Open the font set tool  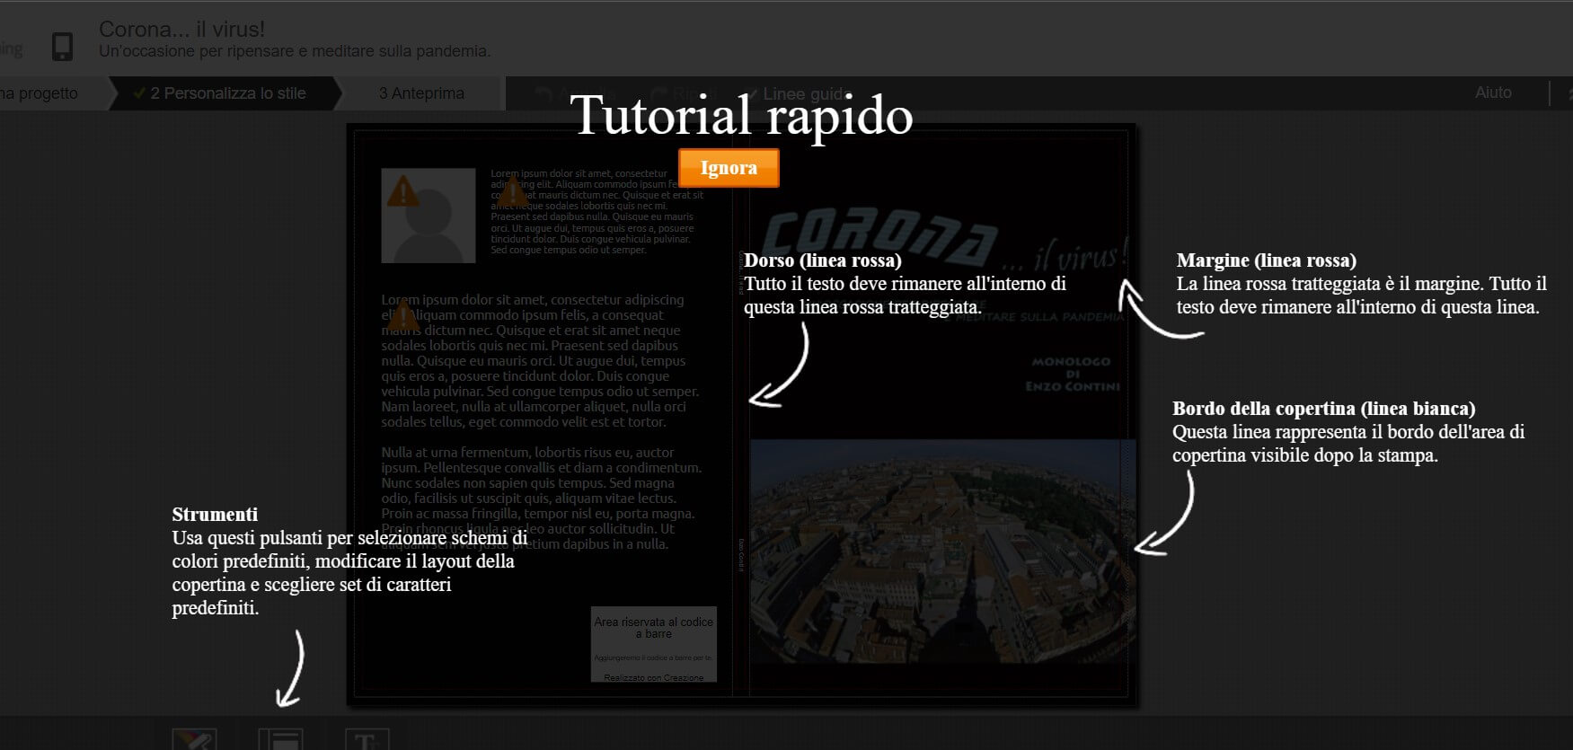[367, 739]
